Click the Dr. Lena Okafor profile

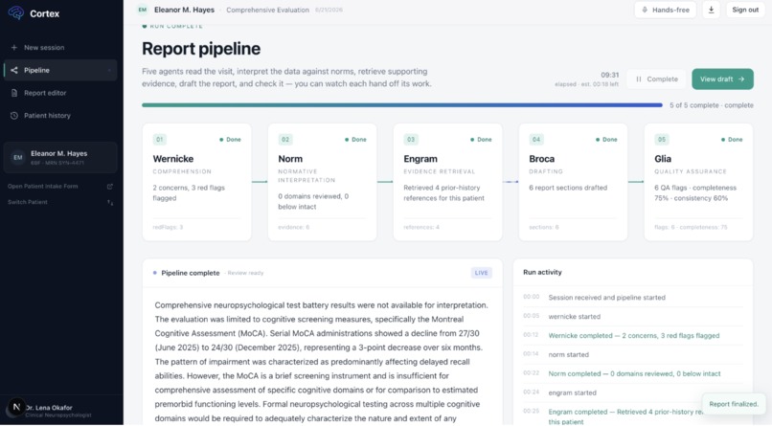[x=58, y=411]
